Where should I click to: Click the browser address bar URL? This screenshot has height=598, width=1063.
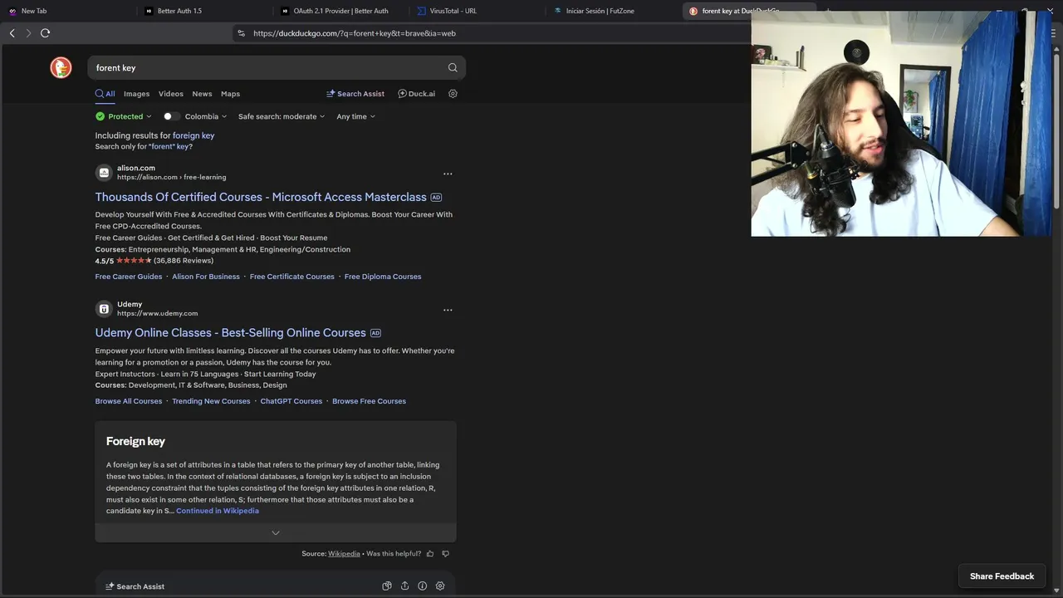[x=355, y=33]
